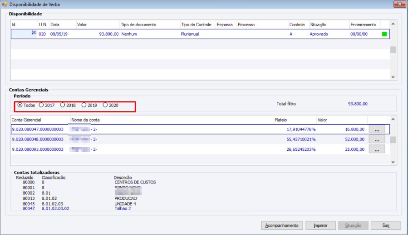The height and width of the screenshot is (236, 408).
Task: Click the 00/00/00 Encerramento cell
Action: (x=359, y=34)
